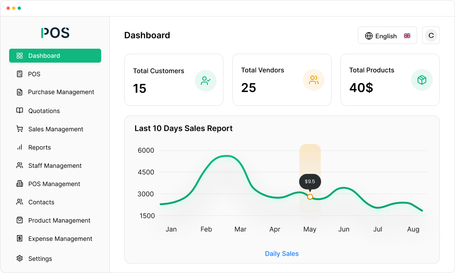Click the $9.5 chart tooltip
Image resolution: width=455 pixels, height=273 pixels.
click(x=310, y=182)
